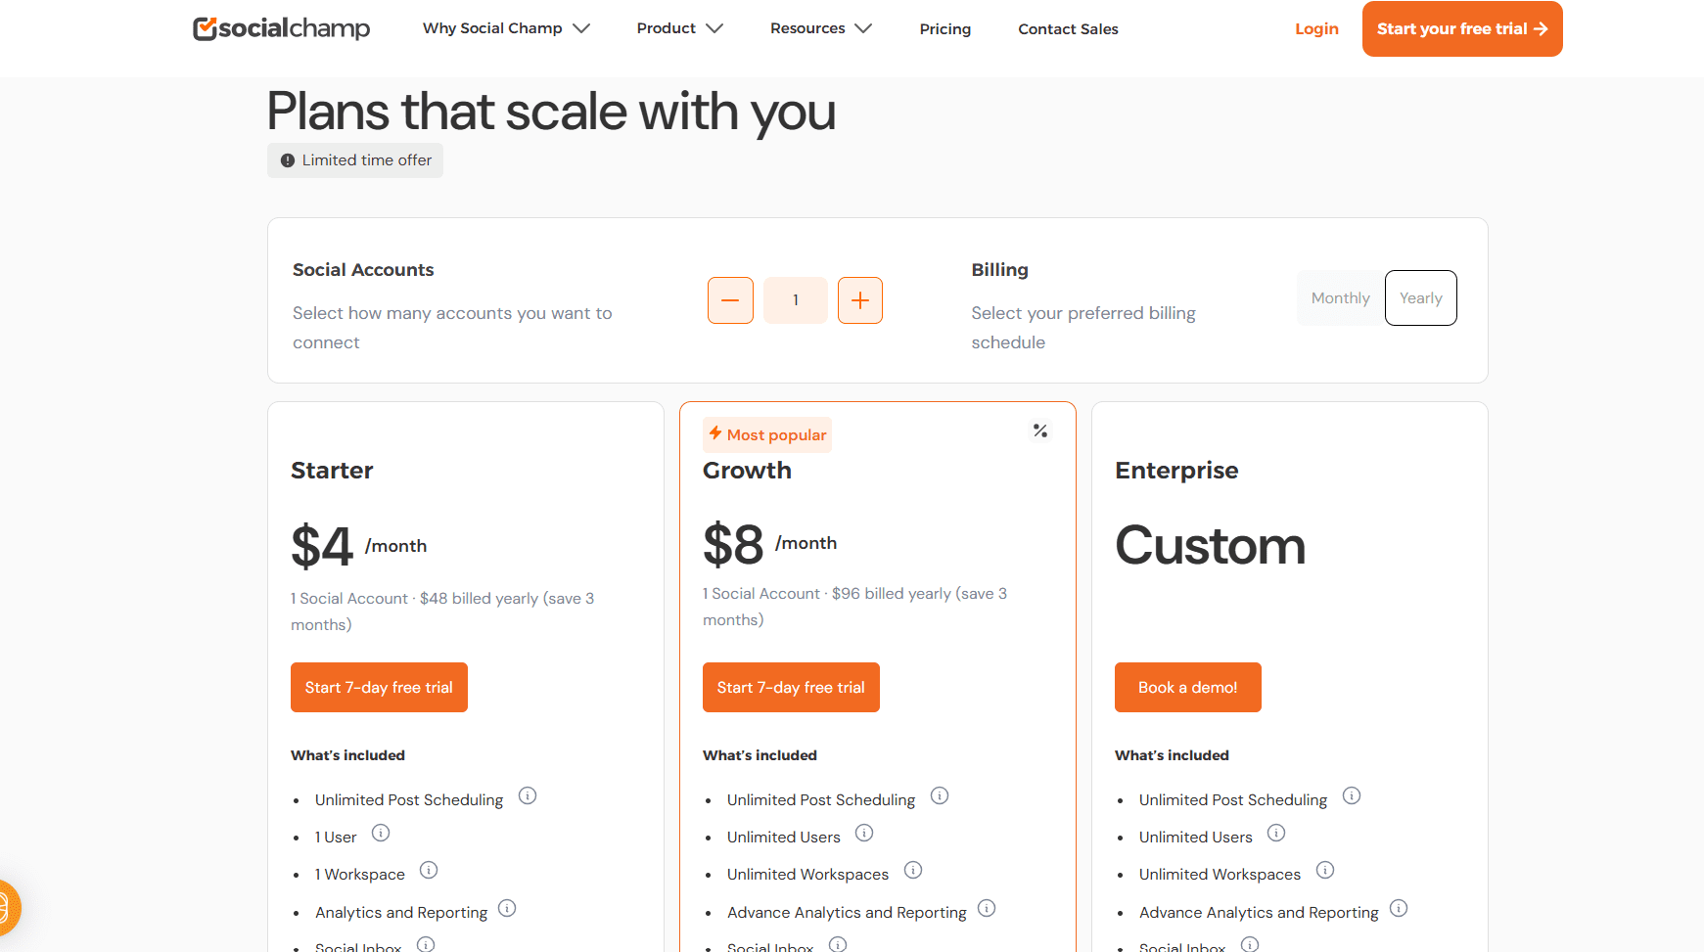Select Pricing in the navigation bar

[x=944, y=29]
